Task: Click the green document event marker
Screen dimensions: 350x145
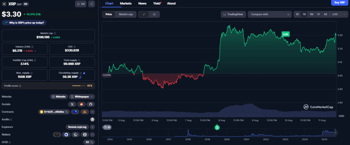Action: pos(217,128)
